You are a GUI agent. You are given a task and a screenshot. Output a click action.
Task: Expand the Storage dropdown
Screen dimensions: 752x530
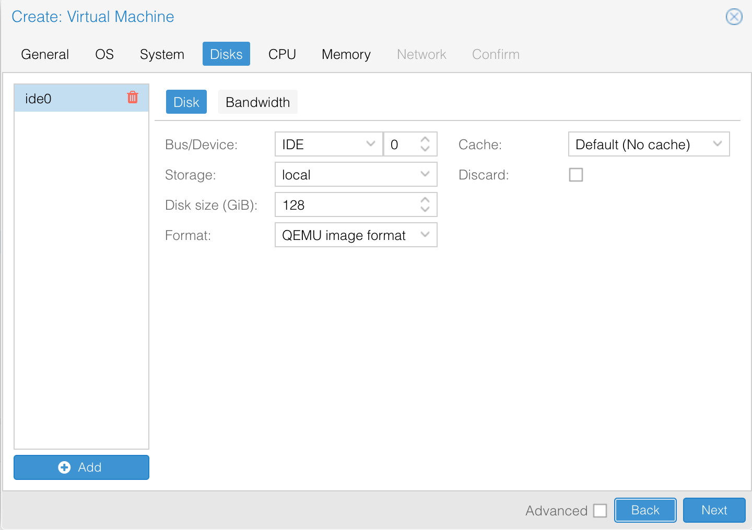[x=425, y=174]
